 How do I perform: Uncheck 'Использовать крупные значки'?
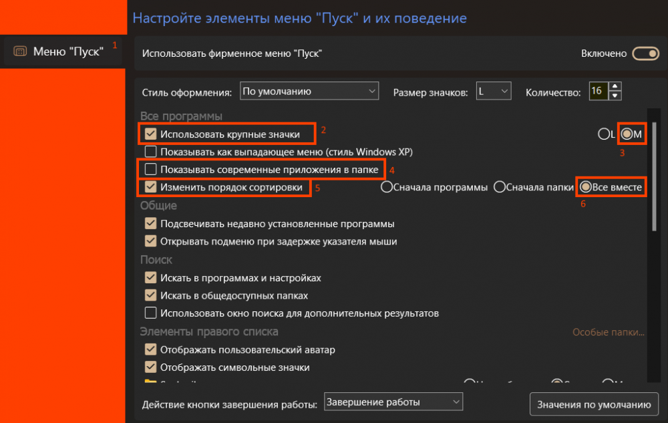[150, 133]
